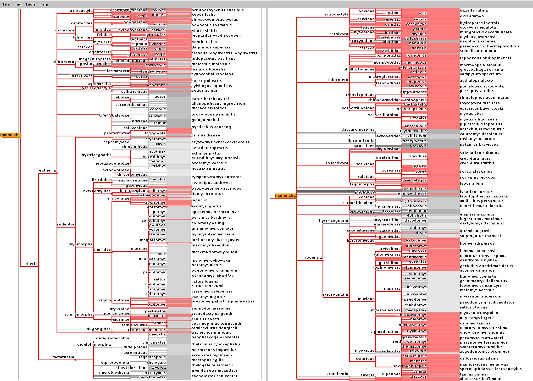Image resolution: width=533 pixels, height=381 pixels.
Task: Click the theria node in left tree
Action: tap(32, 264)
